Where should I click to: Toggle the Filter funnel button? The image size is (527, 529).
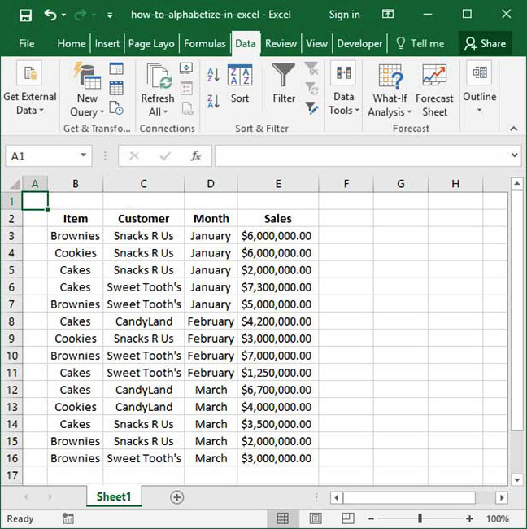click(x=284, y=83)
